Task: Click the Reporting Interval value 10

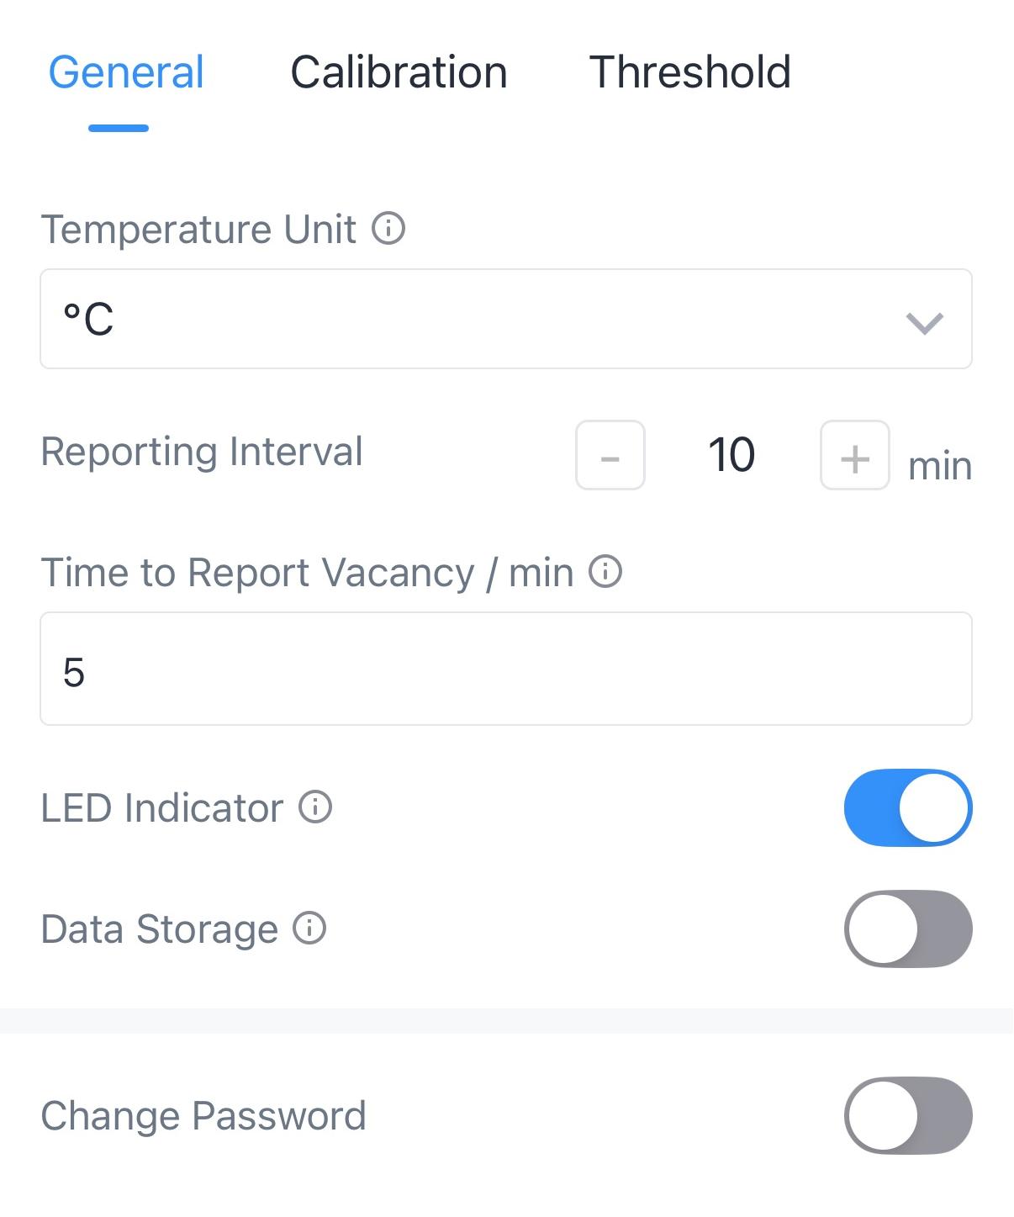Action: (731, 456)
